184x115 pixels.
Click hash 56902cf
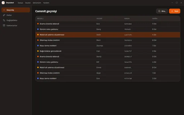point(128,57)
